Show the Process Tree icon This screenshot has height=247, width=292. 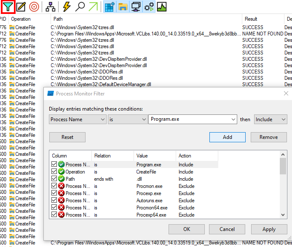tap(50, 7)
